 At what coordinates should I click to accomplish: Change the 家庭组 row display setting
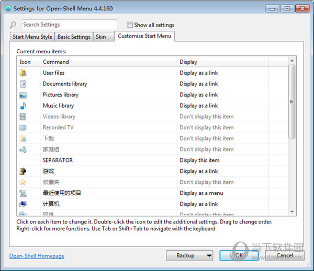click(x=207, y=149)
